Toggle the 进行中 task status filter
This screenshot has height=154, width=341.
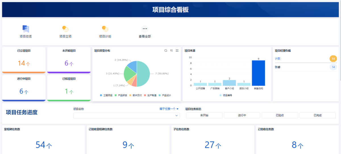pos(242,115)
